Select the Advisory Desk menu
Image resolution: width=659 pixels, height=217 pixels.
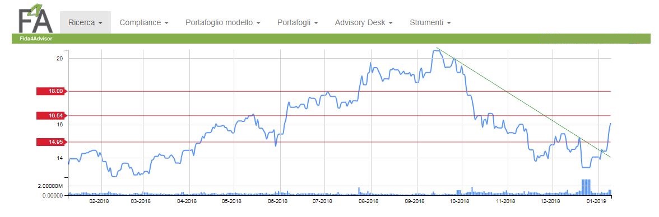pos(364,23)
